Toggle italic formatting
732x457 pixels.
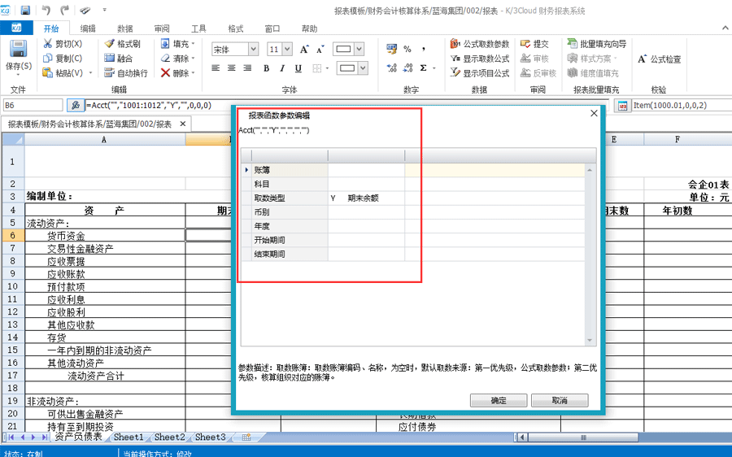tap(282, 68)
